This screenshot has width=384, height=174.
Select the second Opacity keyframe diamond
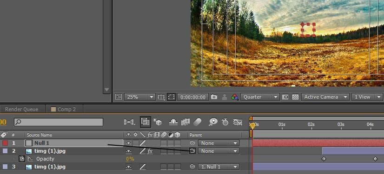(x=375, y=159)
